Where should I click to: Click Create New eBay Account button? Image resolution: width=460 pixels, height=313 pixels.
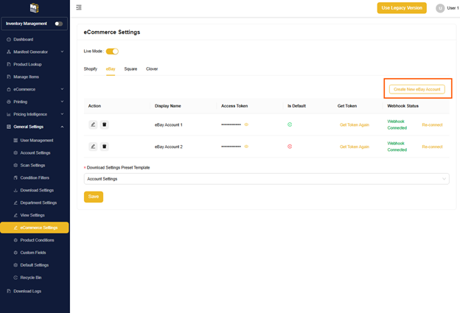tap(417, 89)
